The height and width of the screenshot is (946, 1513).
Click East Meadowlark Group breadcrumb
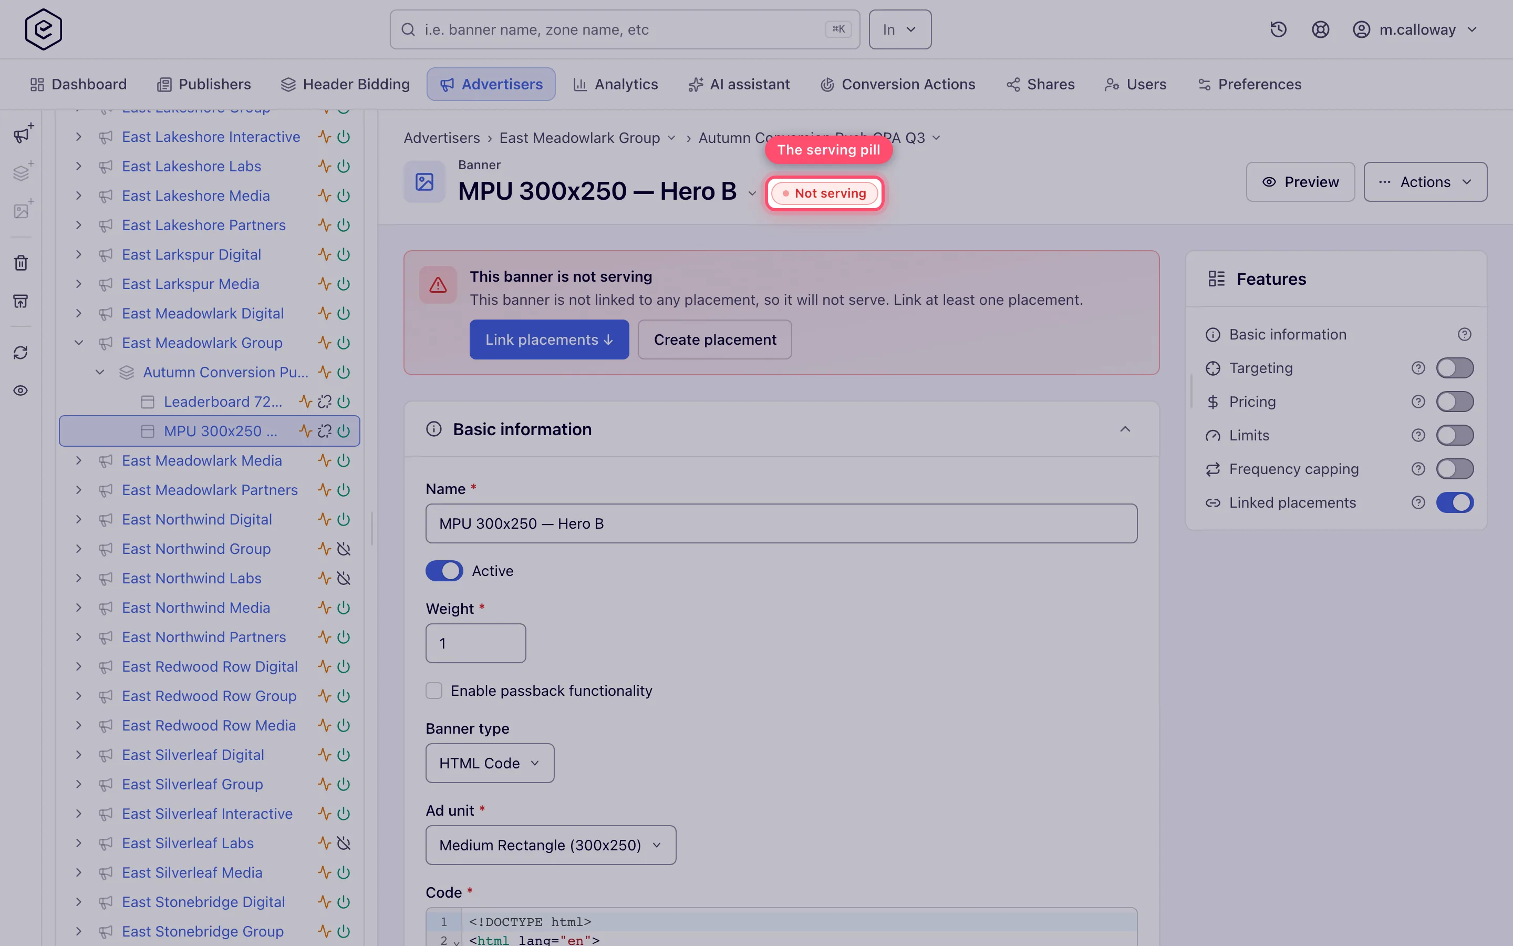tap(579, 138)
